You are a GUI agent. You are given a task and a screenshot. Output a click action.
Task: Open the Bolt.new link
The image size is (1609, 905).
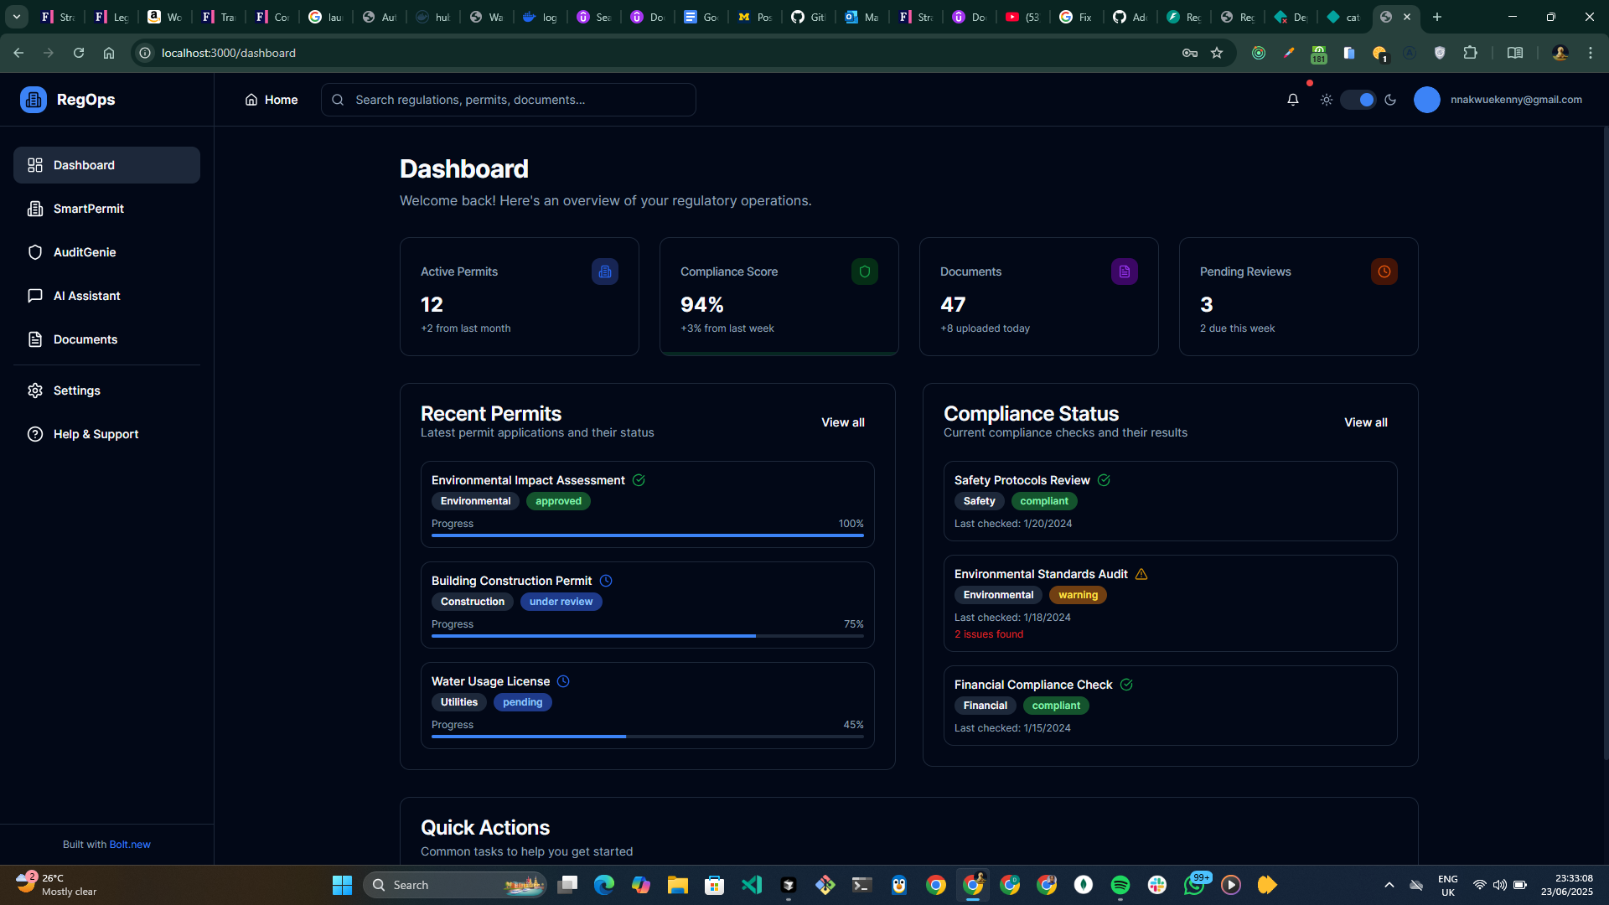pyautogui.click(x=130, y=845)
